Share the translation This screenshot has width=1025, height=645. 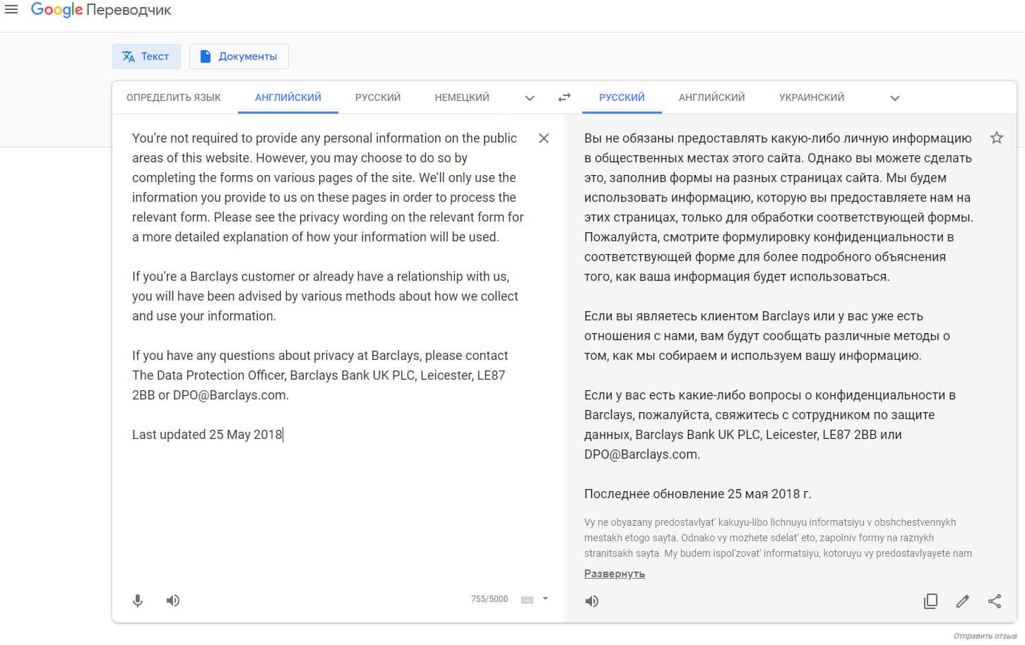coord(995,601)
